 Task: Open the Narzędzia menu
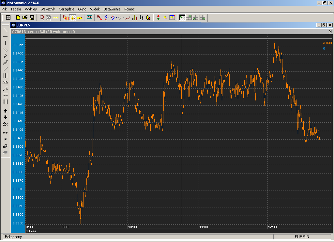pos(67,9)
